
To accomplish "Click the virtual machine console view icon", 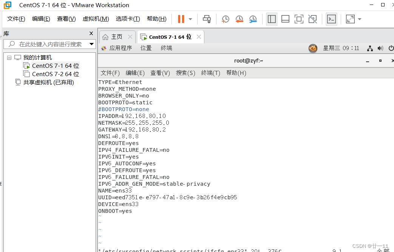I will click(331, 19).
